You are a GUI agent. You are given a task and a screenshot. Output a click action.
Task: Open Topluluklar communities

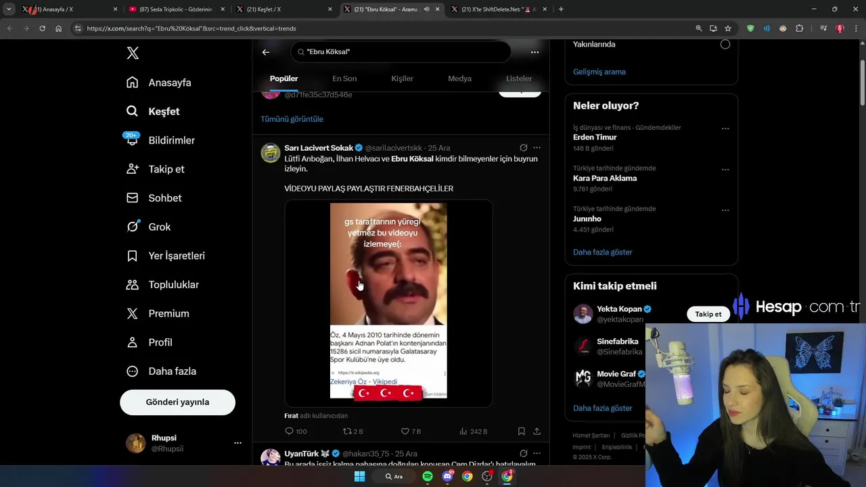[x=162, y=285]
